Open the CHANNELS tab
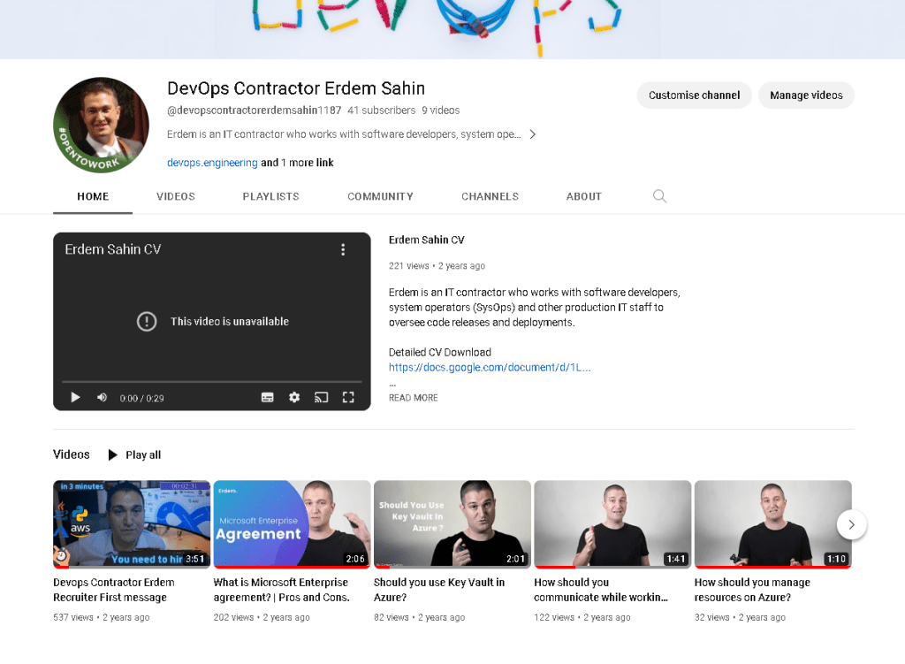 point(490,196)
